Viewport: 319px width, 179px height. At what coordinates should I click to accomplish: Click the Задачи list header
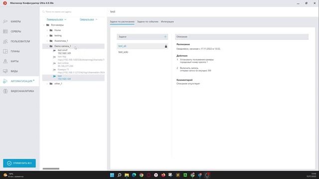point(143,37)
